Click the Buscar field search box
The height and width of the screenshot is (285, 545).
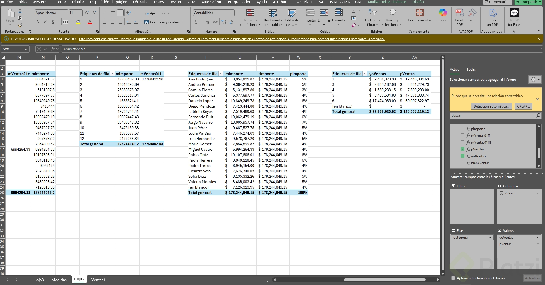pyautogui.click(x=495, y=115)
